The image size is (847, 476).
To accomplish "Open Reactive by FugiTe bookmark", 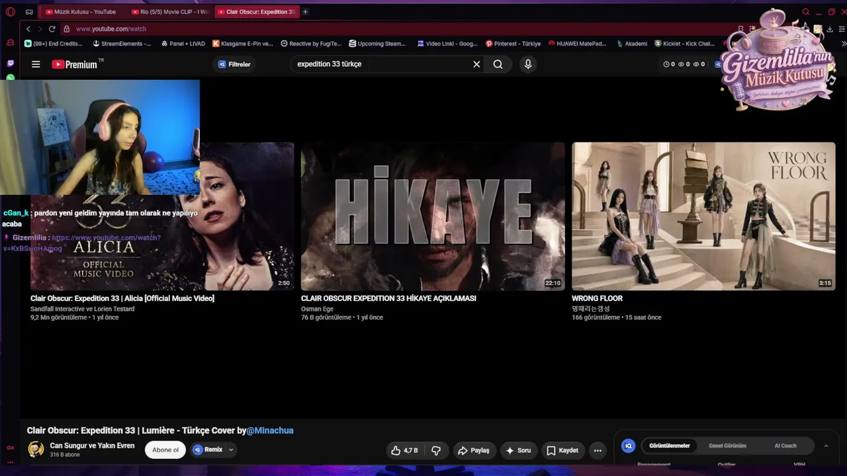I will click(x=311, y=44).
